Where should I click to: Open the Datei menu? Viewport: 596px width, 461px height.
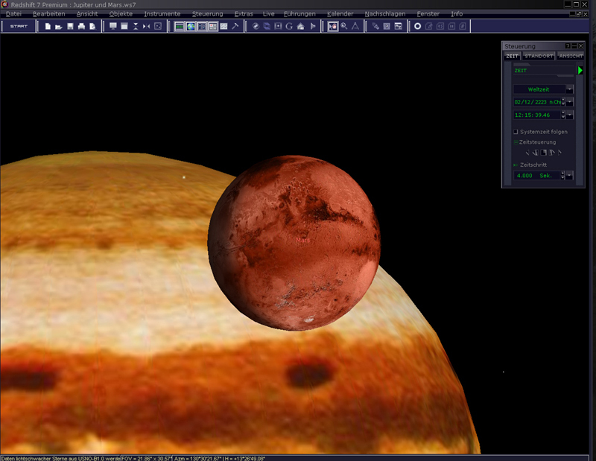pos(13,13)
